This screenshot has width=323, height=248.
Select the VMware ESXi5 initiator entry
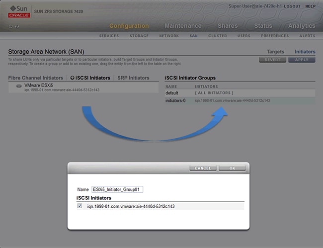click(83, 87)
